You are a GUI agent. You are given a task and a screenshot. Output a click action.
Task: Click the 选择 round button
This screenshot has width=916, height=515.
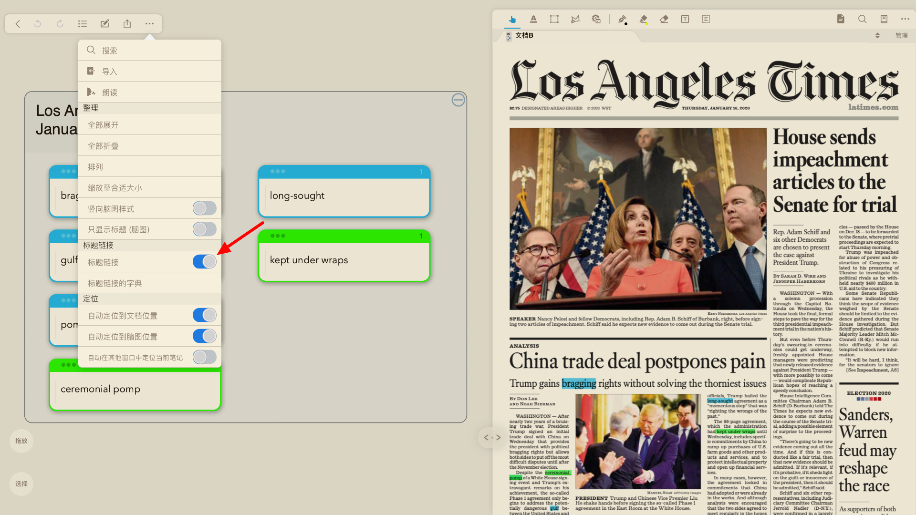click(x=21, y=484)
